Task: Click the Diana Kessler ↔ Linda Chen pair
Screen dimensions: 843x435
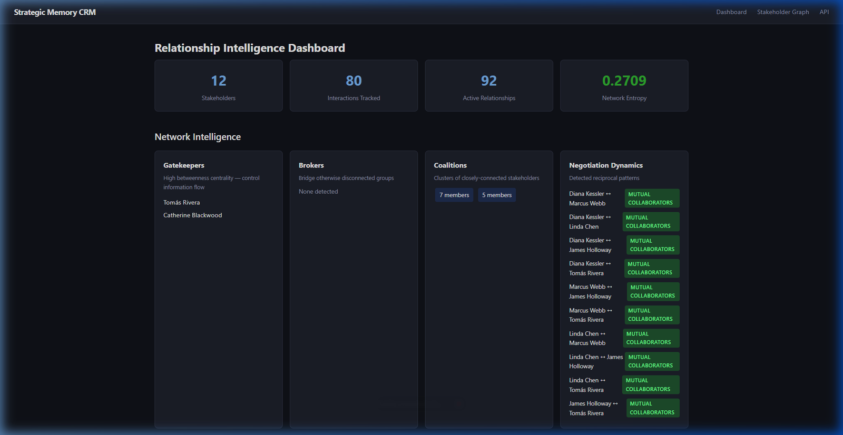Action: pyautogui.click(x=590, y=222)
